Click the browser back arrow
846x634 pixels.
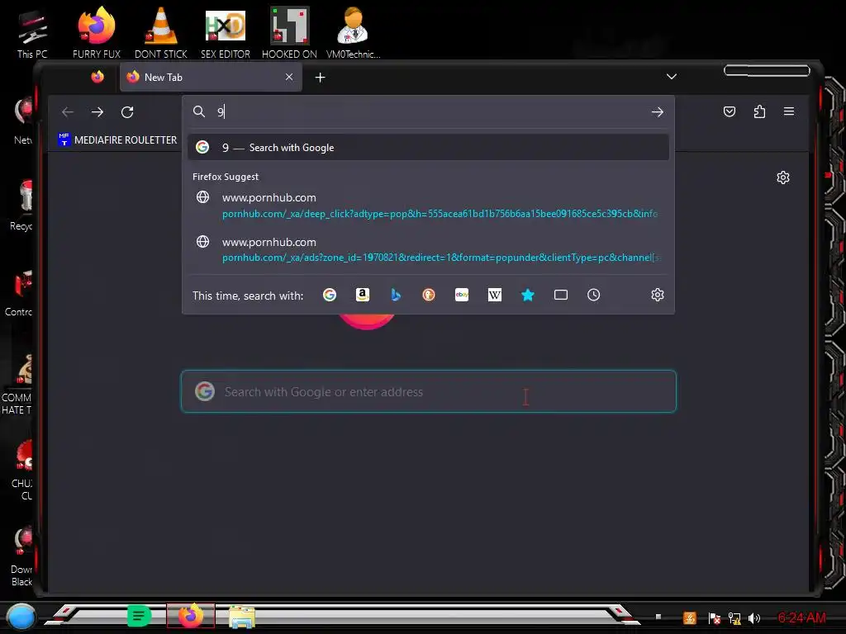click(x=68, y=112)
